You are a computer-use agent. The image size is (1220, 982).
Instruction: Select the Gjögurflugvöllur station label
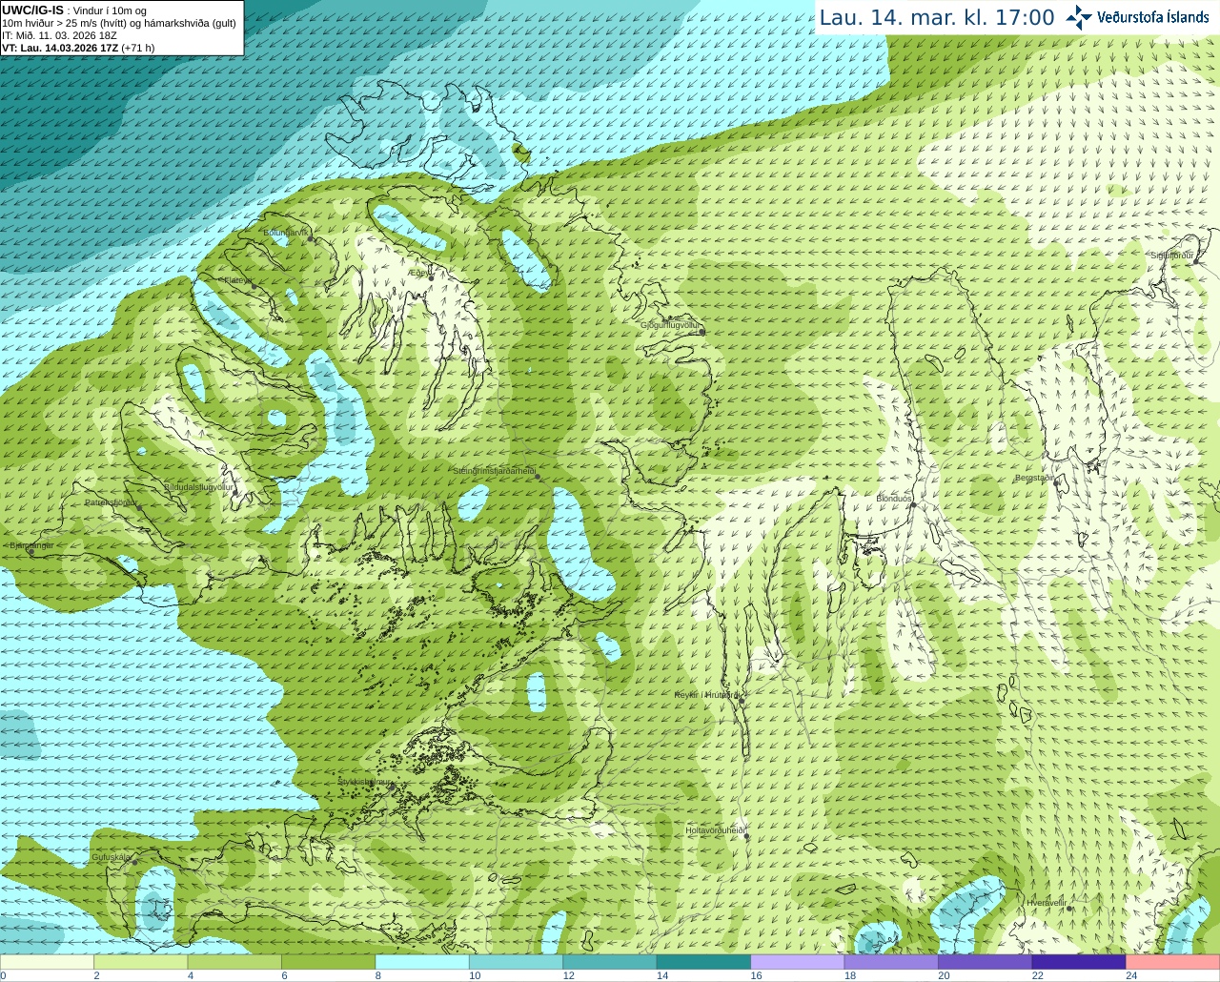[x=671, y=325]
